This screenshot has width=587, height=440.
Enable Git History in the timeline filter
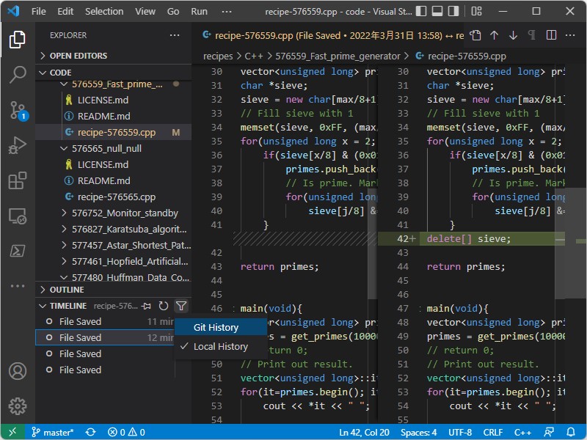pos(216,327)
